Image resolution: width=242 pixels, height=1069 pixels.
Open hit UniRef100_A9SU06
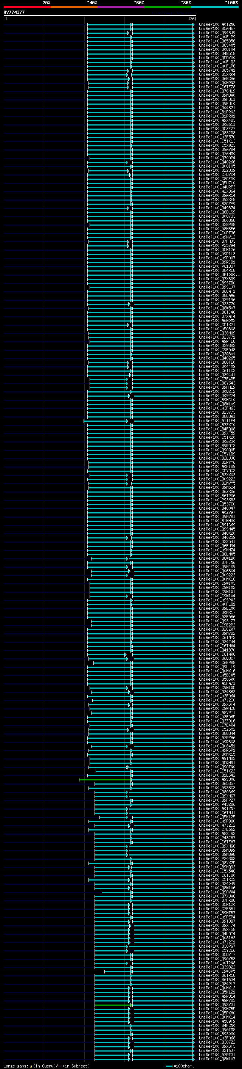pyautogui.click(x=217, y=779)
